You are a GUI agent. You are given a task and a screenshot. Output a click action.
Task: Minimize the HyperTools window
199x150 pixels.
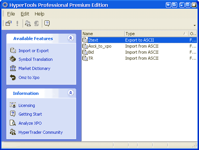[x=182, y=5]
